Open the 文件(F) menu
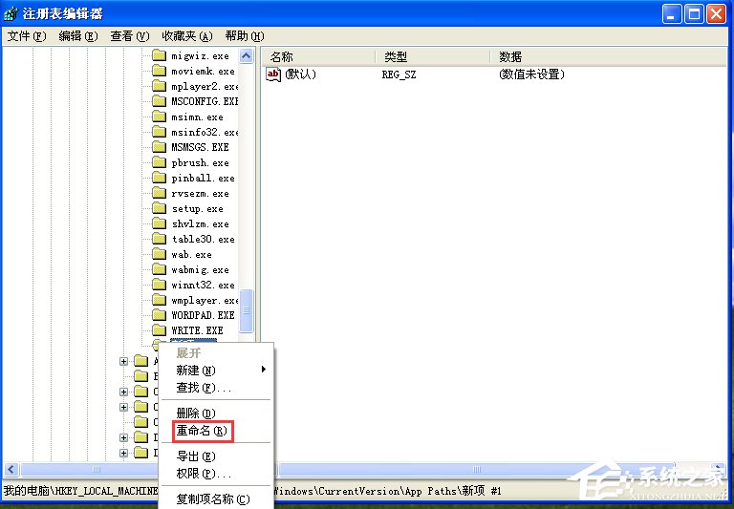 27,36
